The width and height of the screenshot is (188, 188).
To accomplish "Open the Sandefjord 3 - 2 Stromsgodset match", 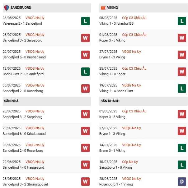I will click(25, 184).
